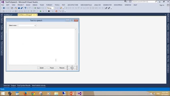Click the Save disk icon
The width and height of the screenshot is (170, 96).
[x=19, y=8]
